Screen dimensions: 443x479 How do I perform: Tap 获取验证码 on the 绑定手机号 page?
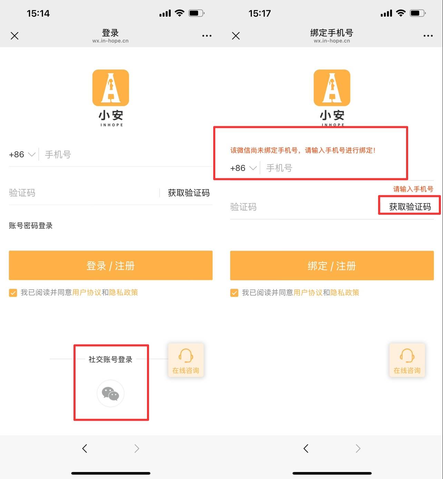(410, 207)
